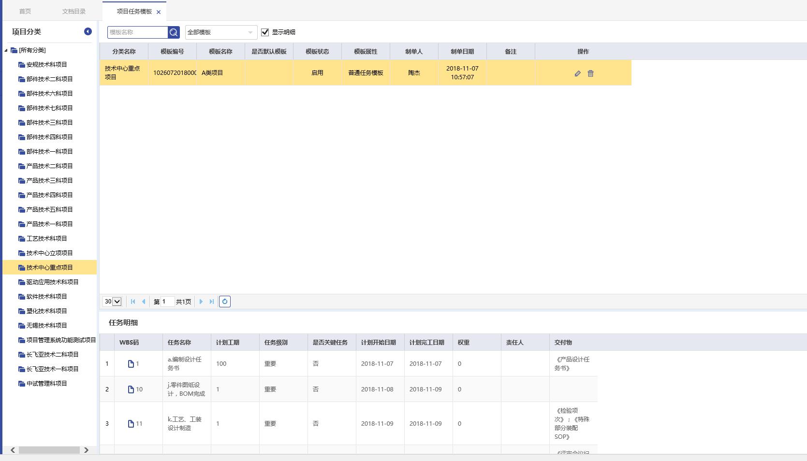Open the 全部模板 filter dropdown
The image size is (807, 461).
(221, 32)
